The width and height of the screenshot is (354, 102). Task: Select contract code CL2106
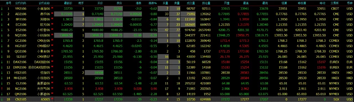coord(21,84)
